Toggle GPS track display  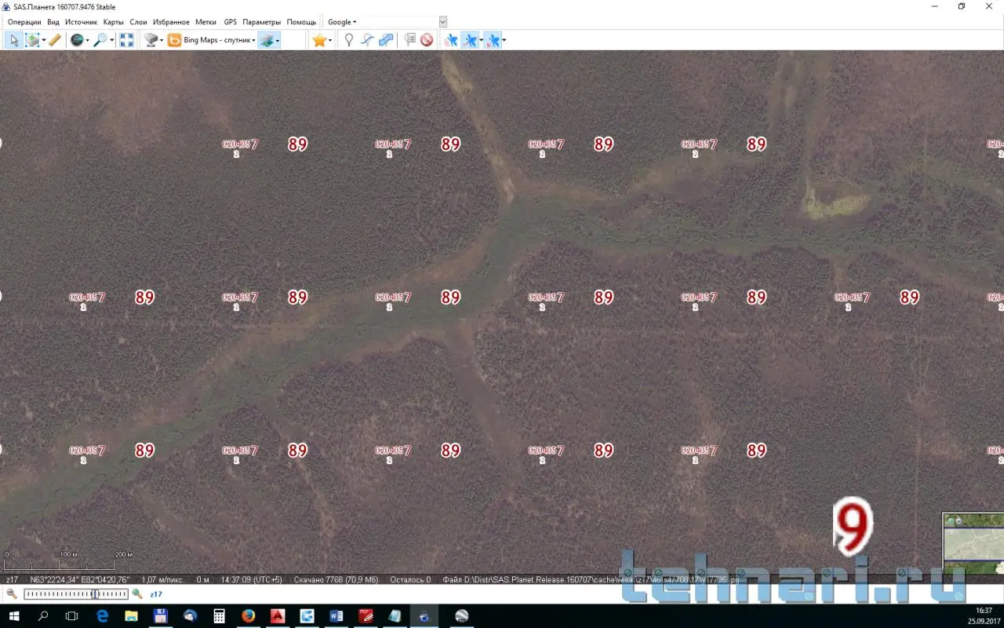point(470,40)
